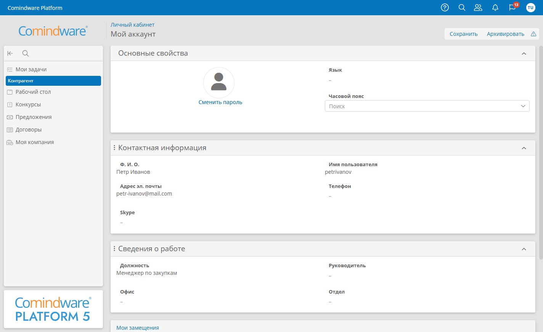Screen dimensions: 543x332
Task: Click the Телефон field label
Action: (340, 186)
